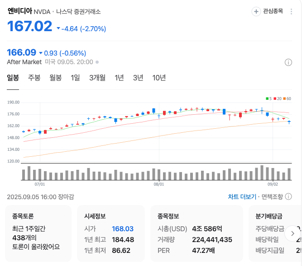
Task: Click the green 5-day moving average legend
Action: 268,99
